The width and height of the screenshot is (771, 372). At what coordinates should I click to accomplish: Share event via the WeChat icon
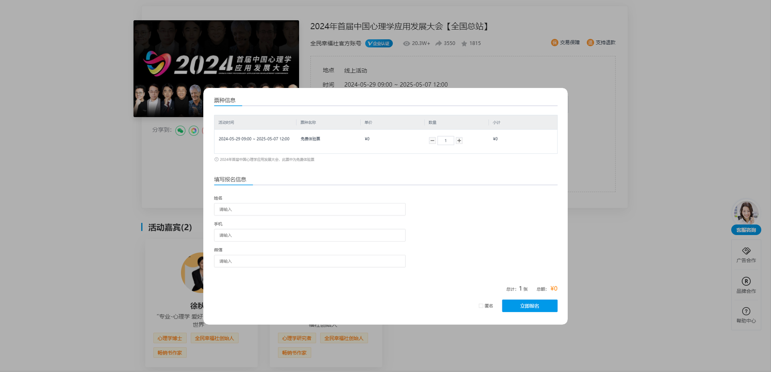coord(180,130)
